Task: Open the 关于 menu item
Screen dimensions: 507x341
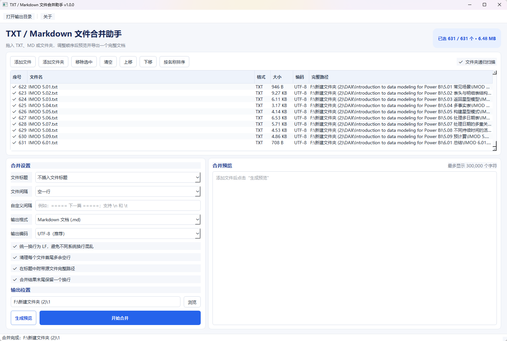Action: (48, 17)
